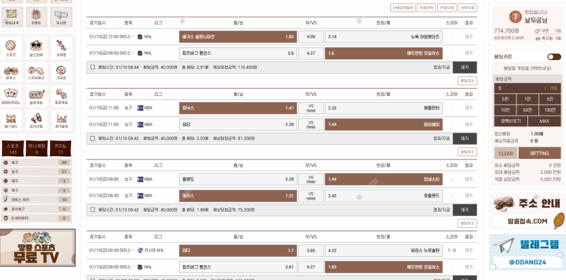The height and width of the screenshot is (280, 566).
Task: Open the 이벤트 gift box icon
Action: (x=36, y=16)
